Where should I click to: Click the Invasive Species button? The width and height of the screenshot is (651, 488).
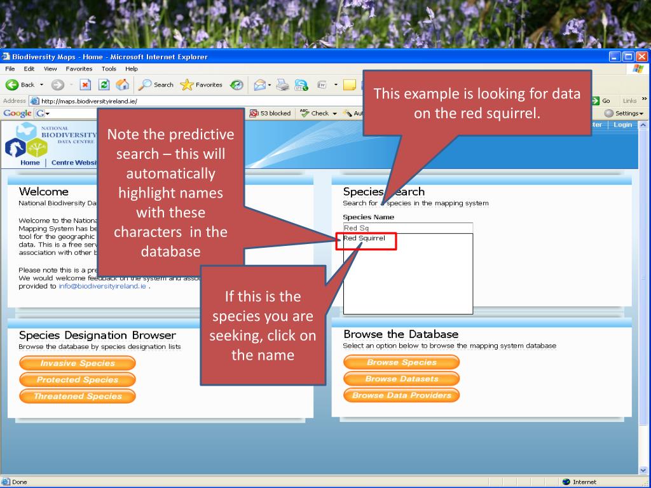(77, 363)
